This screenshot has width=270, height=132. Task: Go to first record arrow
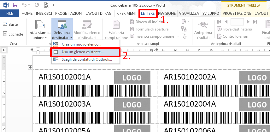pos(219,22)
